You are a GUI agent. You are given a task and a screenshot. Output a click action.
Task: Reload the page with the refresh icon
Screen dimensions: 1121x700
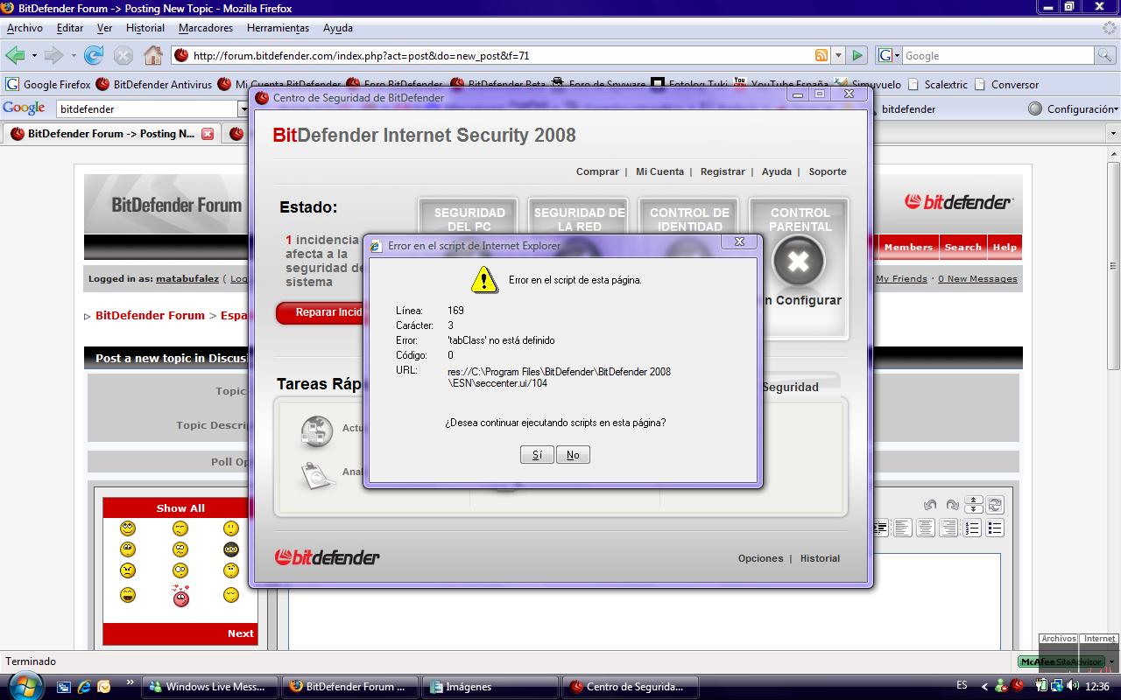point(94,55)
